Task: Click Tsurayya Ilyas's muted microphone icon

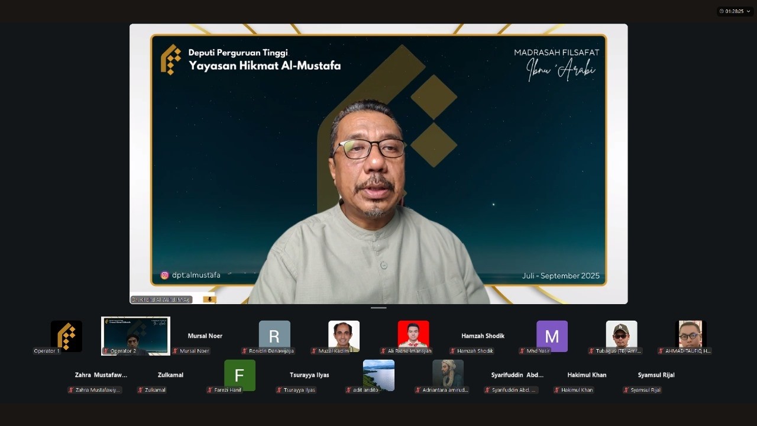Action: (280, 390)
